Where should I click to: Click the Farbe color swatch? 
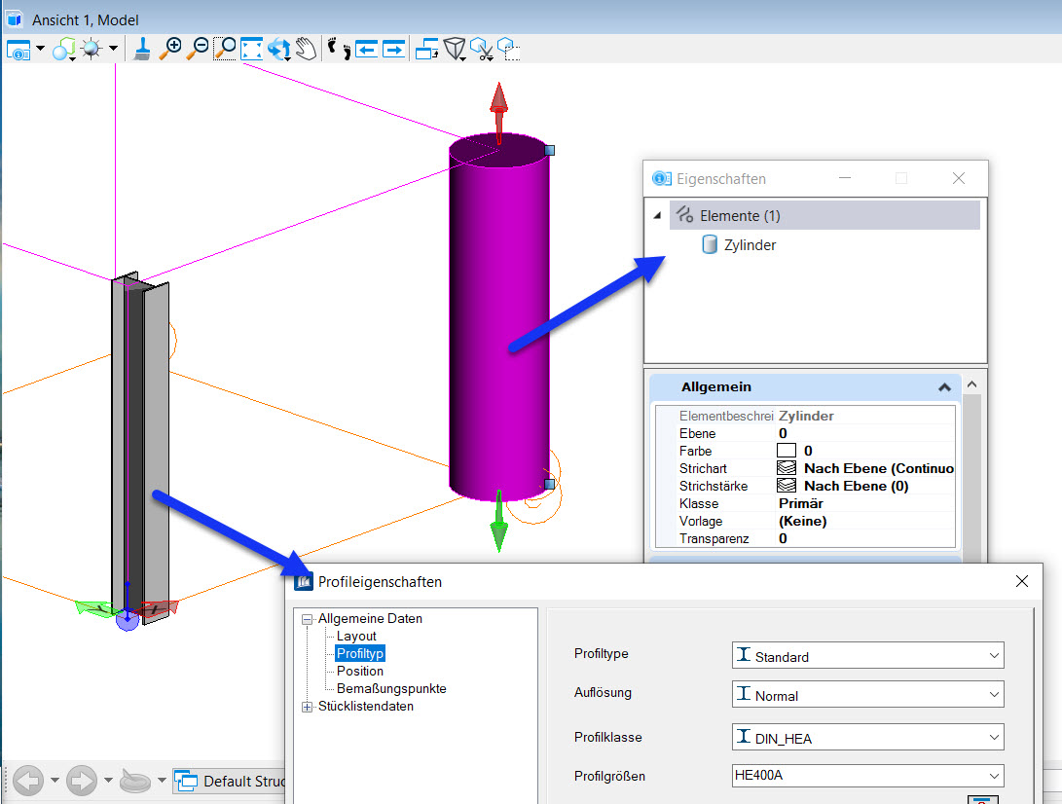coord(787,451)
